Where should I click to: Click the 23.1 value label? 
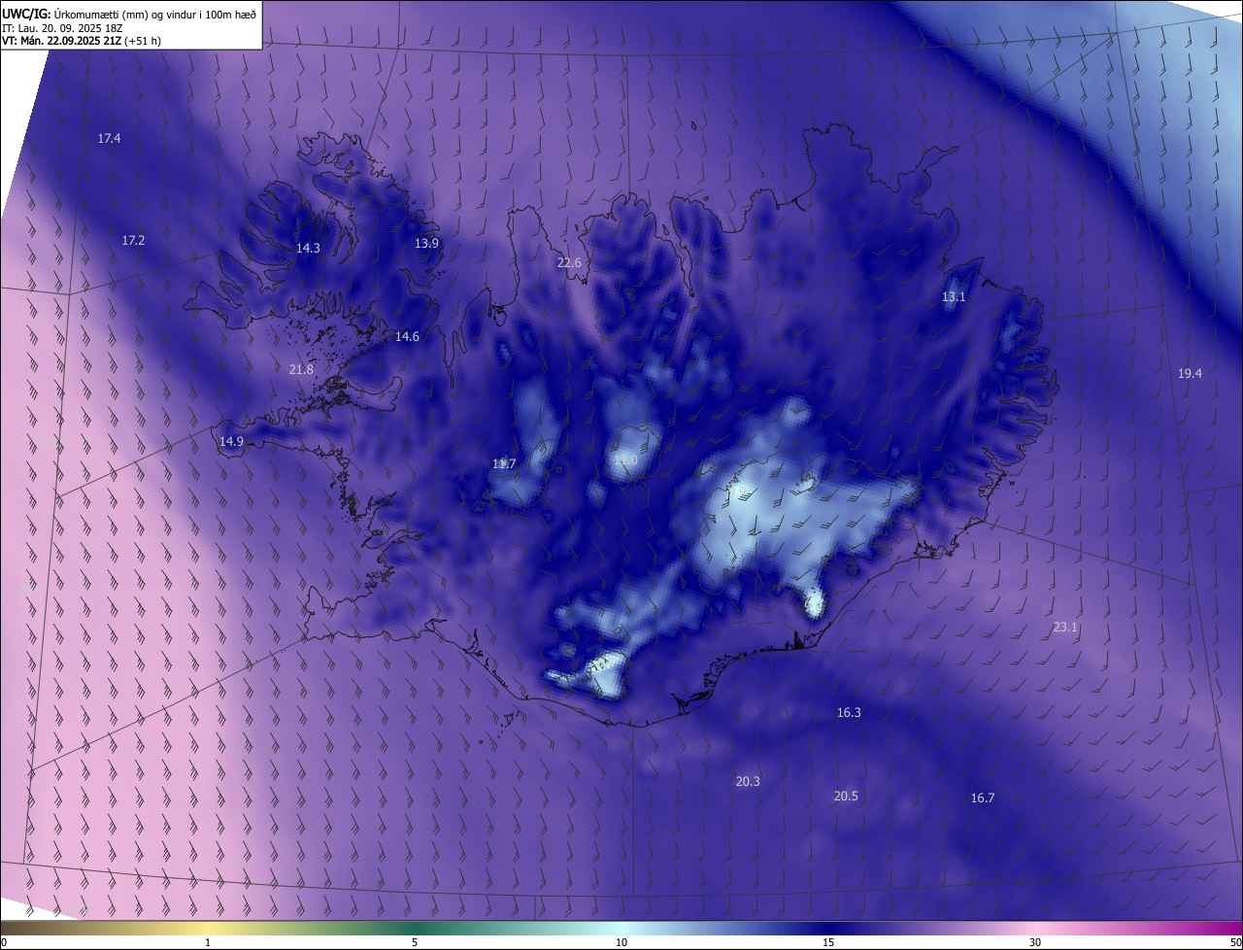(1065, 628)
